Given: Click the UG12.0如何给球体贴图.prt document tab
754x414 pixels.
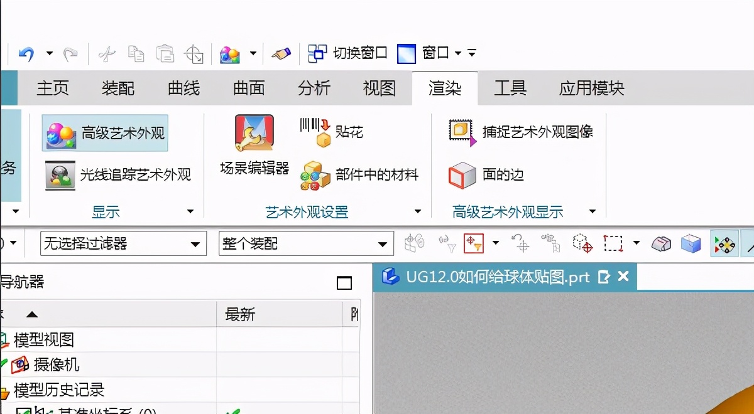Looking at the screenshot, I should 505,277.
